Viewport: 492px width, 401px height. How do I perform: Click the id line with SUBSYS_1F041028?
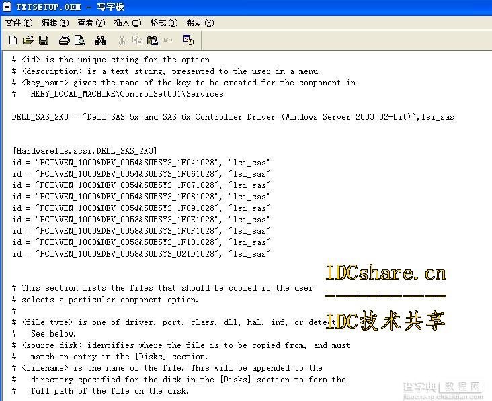point(141,163)
